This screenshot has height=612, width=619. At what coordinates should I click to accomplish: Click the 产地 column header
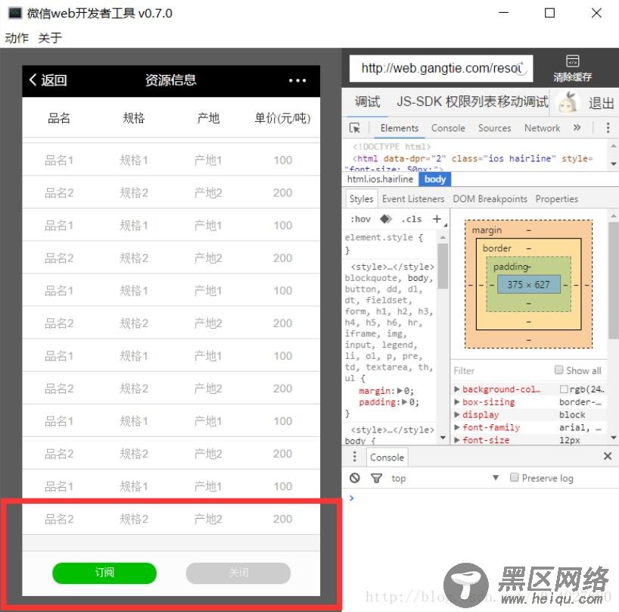208,117
